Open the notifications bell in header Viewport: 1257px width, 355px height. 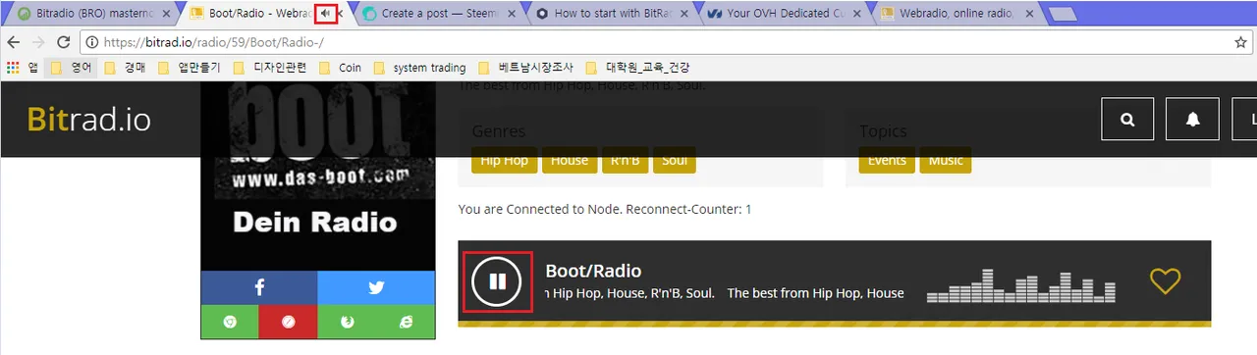tap(1192, 120)
